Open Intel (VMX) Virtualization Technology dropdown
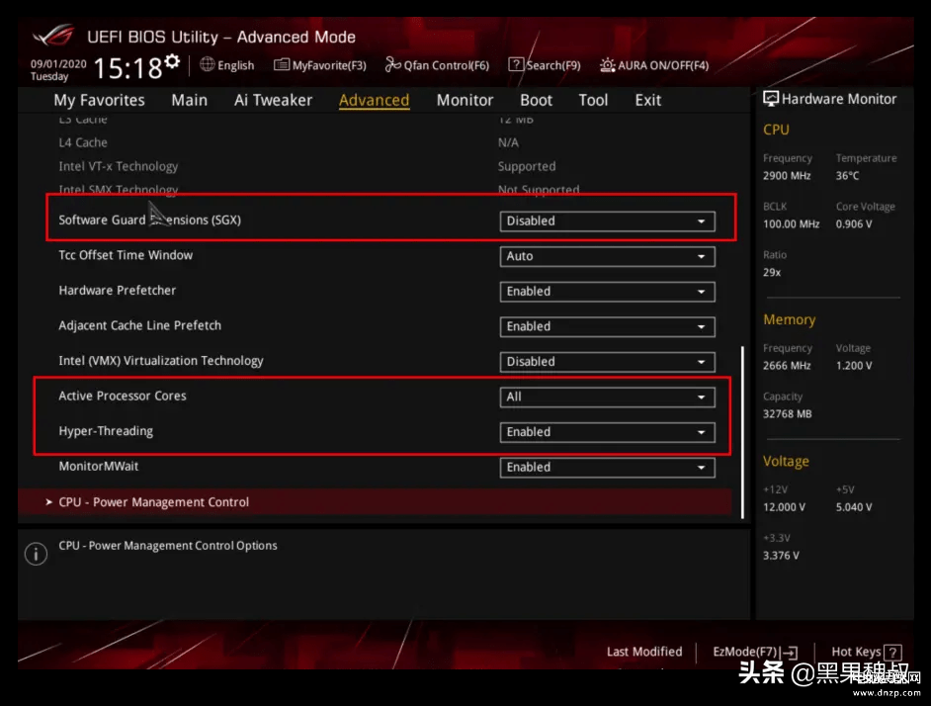 (608, 361)
